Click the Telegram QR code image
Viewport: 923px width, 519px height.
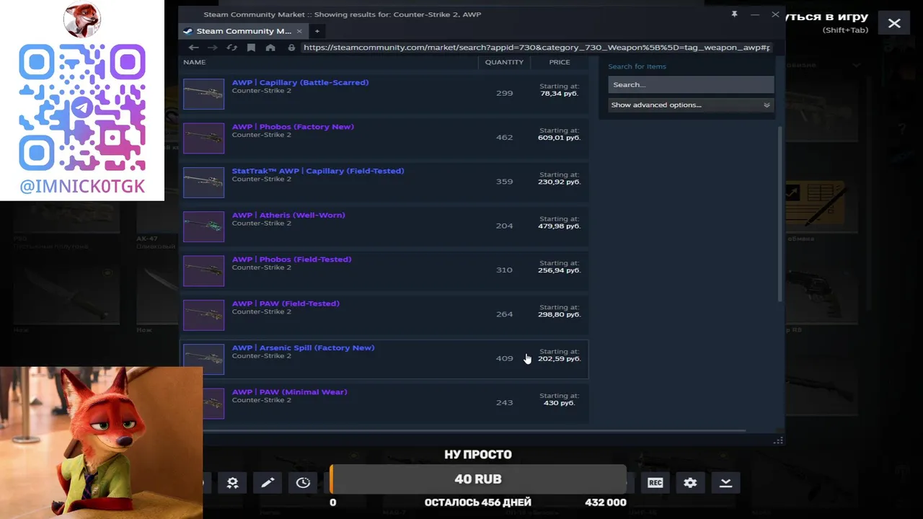pyautogui.click(x=82, y=107)
